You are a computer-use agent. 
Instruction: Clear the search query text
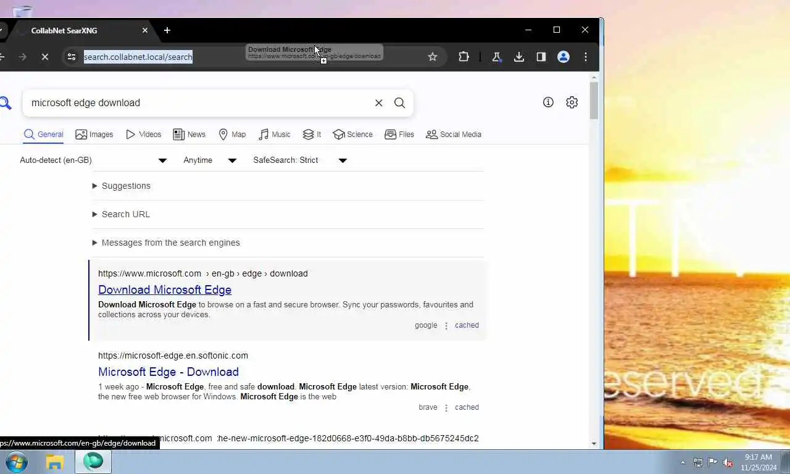pyautogui.click(x=379, y=103)
